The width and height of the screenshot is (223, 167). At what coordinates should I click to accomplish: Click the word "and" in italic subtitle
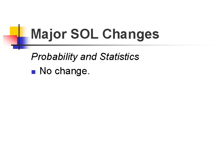coord(89,57)
